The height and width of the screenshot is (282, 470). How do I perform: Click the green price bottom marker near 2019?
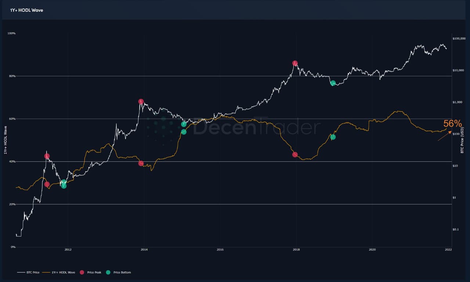point(333,83)
